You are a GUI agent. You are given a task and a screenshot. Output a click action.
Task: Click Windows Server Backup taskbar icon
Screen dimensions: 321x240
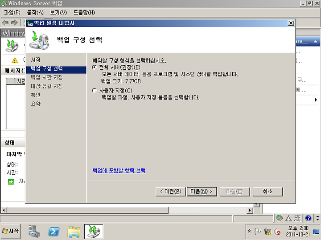(x=94, y=232)
